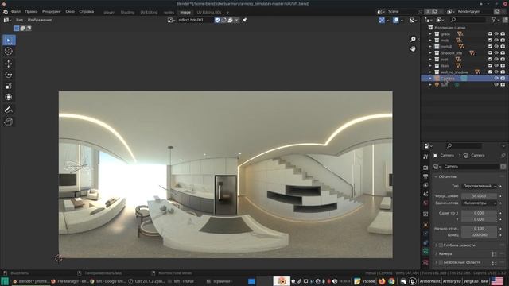This screenshot has width=509, height=286.
Task: Open the Output properties tab
Action: (x=425, y=176)
